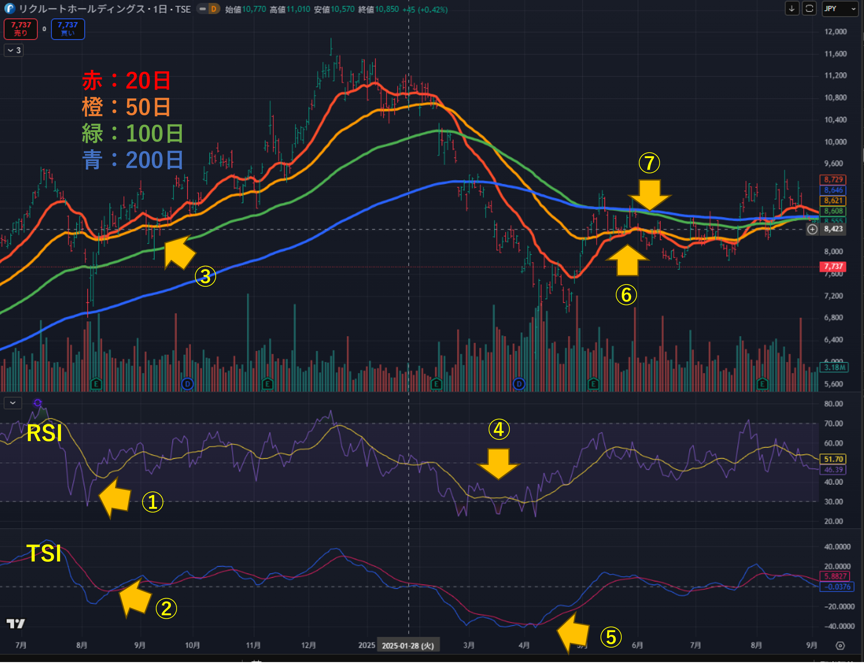Open the JPY currency dropdown
Image resolution: width=864 pixels, height=665 pixels.
[840, 9]
